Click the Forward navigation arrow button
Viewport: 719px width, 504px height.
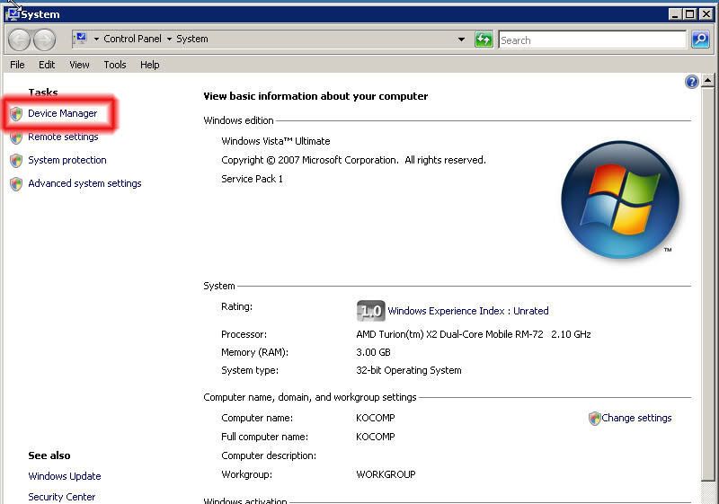(44, 40)
